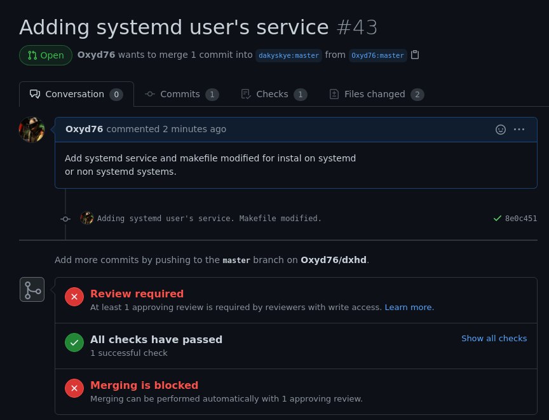Open the comment options ellipsis menu

point(519,130)
